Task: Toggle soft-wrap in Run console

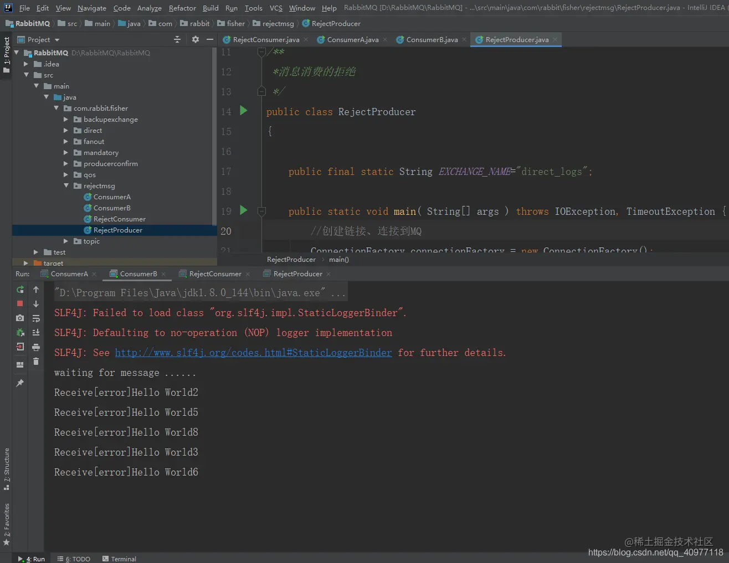Action: click(x=36, y=318)
